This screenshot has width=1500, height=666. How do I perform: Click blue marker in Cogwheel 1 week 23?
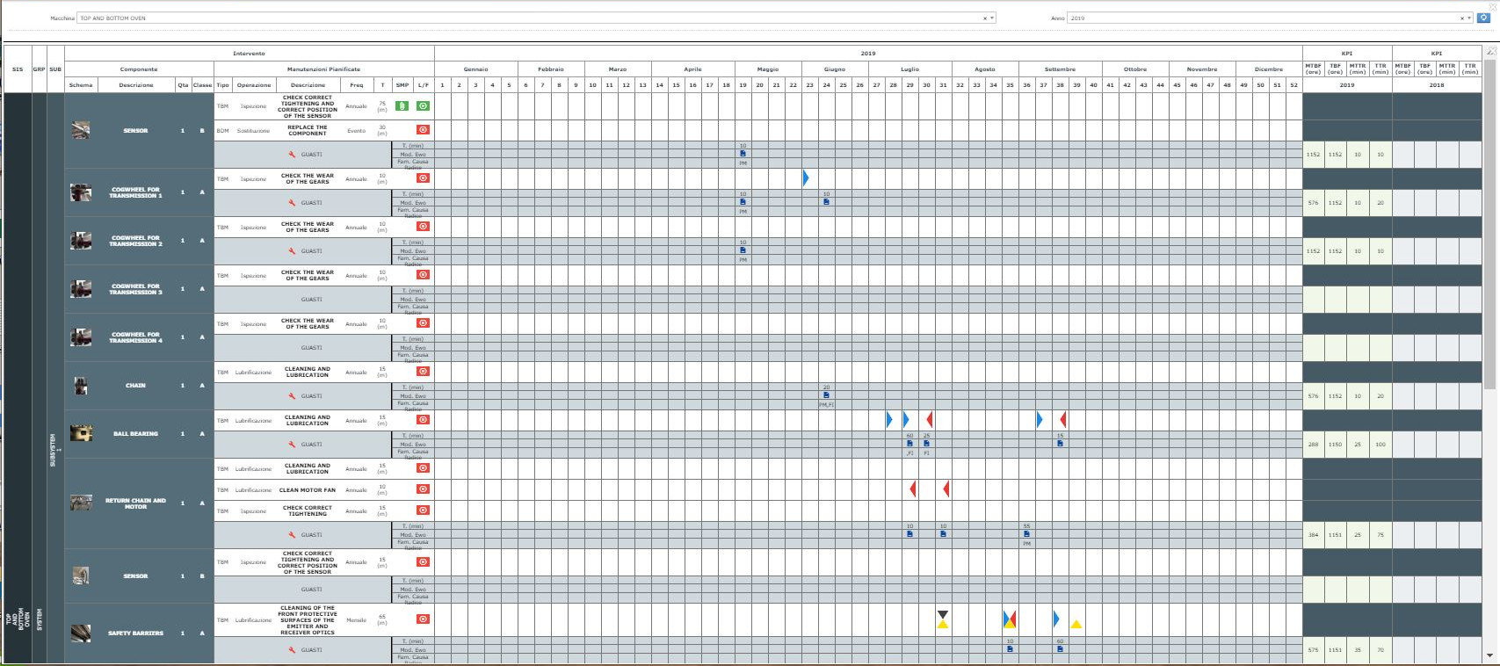coord(805,178)
